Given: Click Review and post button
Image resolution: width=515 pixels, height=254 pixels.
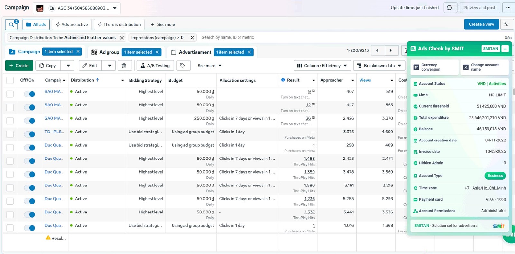Looking at the screenshot, I should point(480,8).
